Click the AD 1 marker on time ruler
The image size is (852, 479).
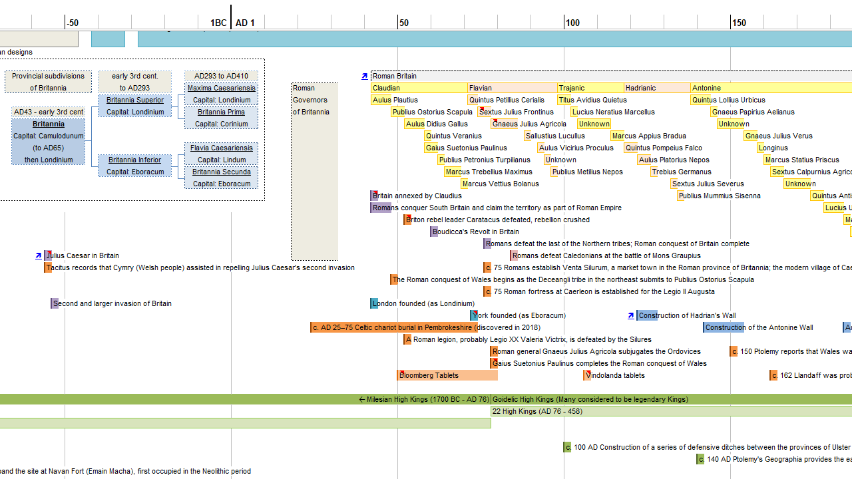click(245, 23)
